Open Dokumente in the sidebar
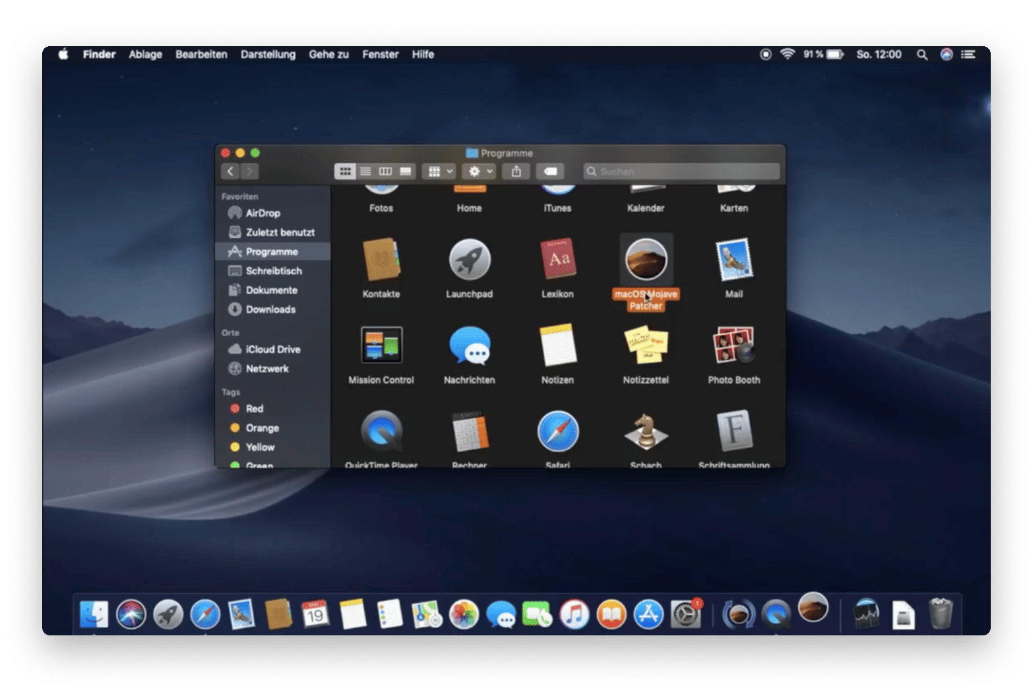This screenshot has width=1029, height=696. 272,290
